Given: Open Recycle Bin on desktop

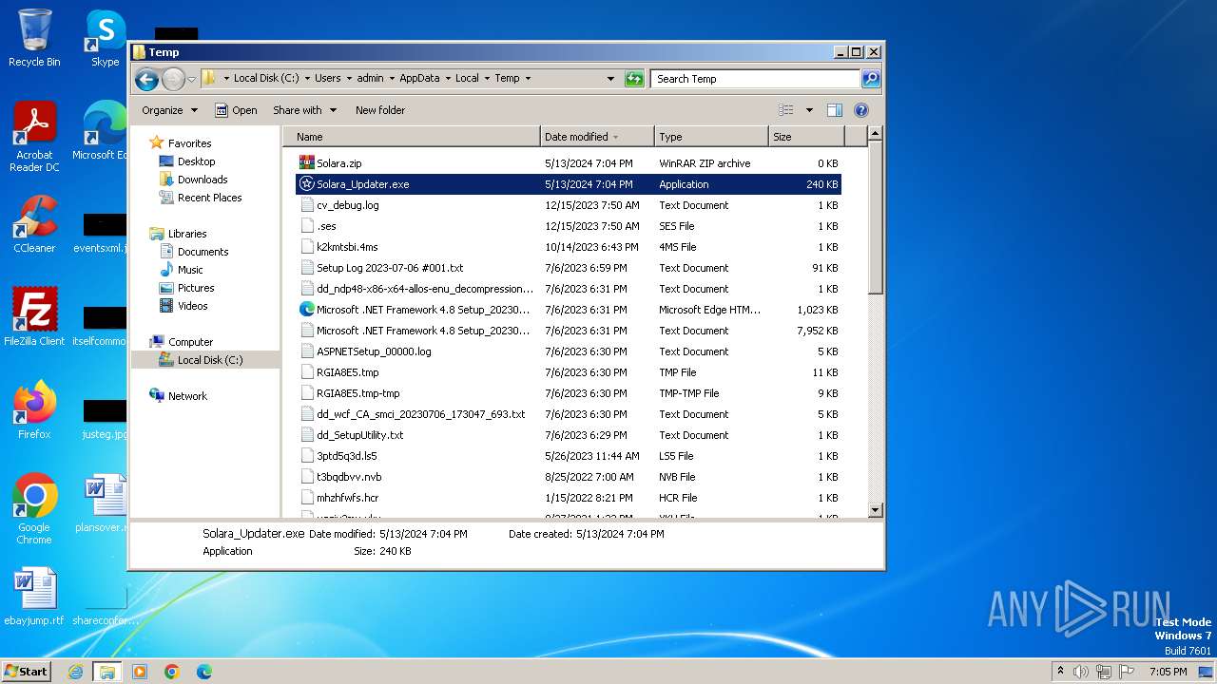Looking at the screenshot, I should click(34, 39).
